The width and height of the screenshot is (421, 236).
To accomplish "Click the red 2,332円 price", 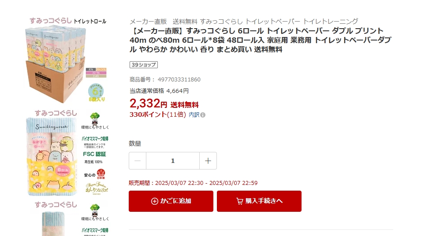I will (148, 104).
